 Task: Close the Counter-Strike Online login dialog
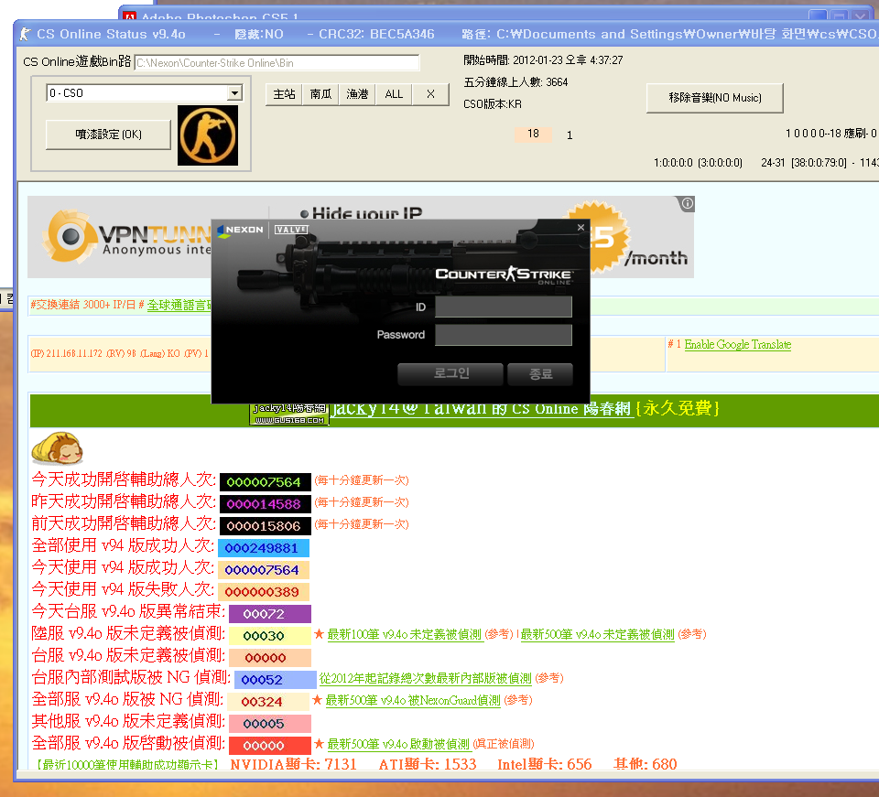(581, 228)
